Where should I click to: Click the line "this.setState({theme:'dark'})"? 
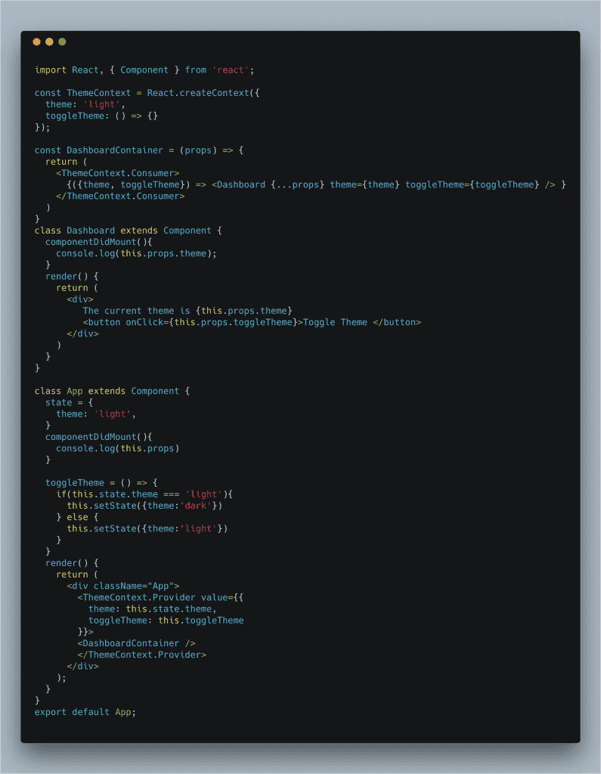[x=144, y=506]
